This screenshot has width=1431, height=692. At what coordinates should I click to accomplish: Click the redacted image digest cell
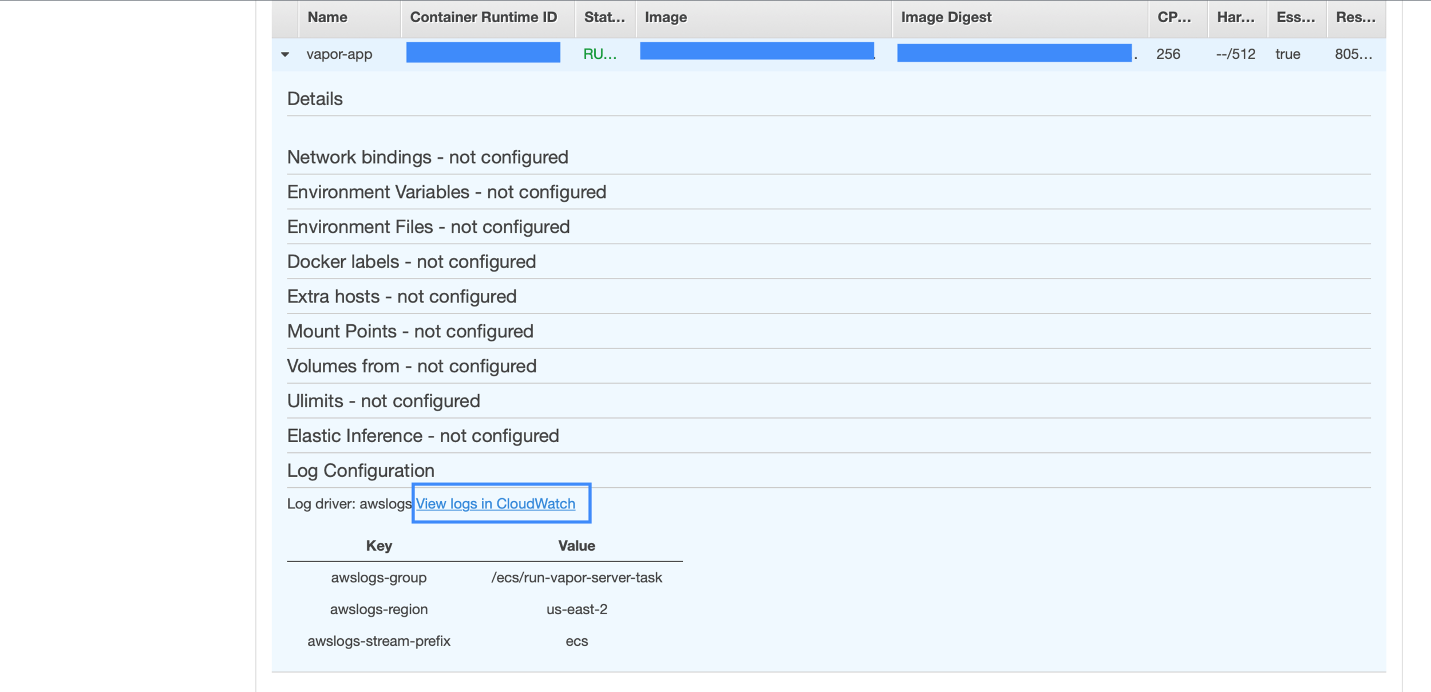point(1014,53)
